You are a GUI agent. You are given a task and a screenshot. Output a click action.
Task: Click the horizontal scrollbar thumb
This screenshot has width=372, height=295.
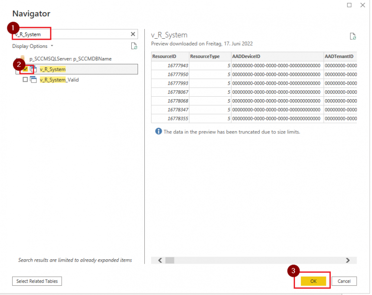tap(170, 260)
